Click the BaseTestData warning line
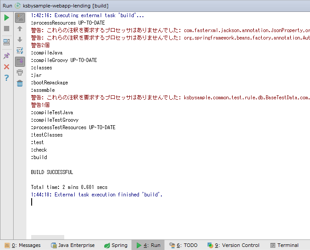The image size is (310, 250). click(171, 98)
